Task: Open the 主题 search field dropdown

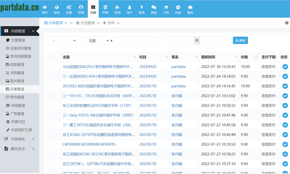Action: (x=97, y=41)
